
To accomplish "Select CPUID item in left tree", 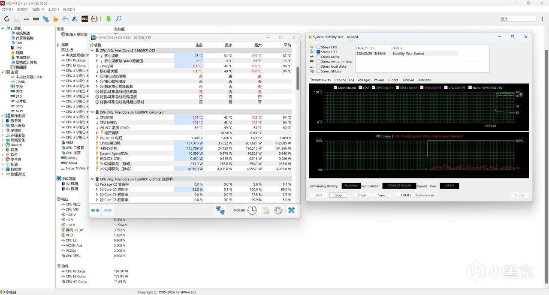I will pos(20,81).
